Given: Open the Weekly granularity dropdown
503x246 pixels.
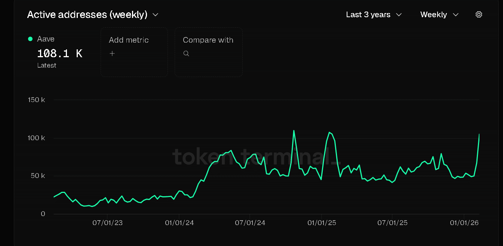Looking at the screenshot, I should click(x=439, y=15).
